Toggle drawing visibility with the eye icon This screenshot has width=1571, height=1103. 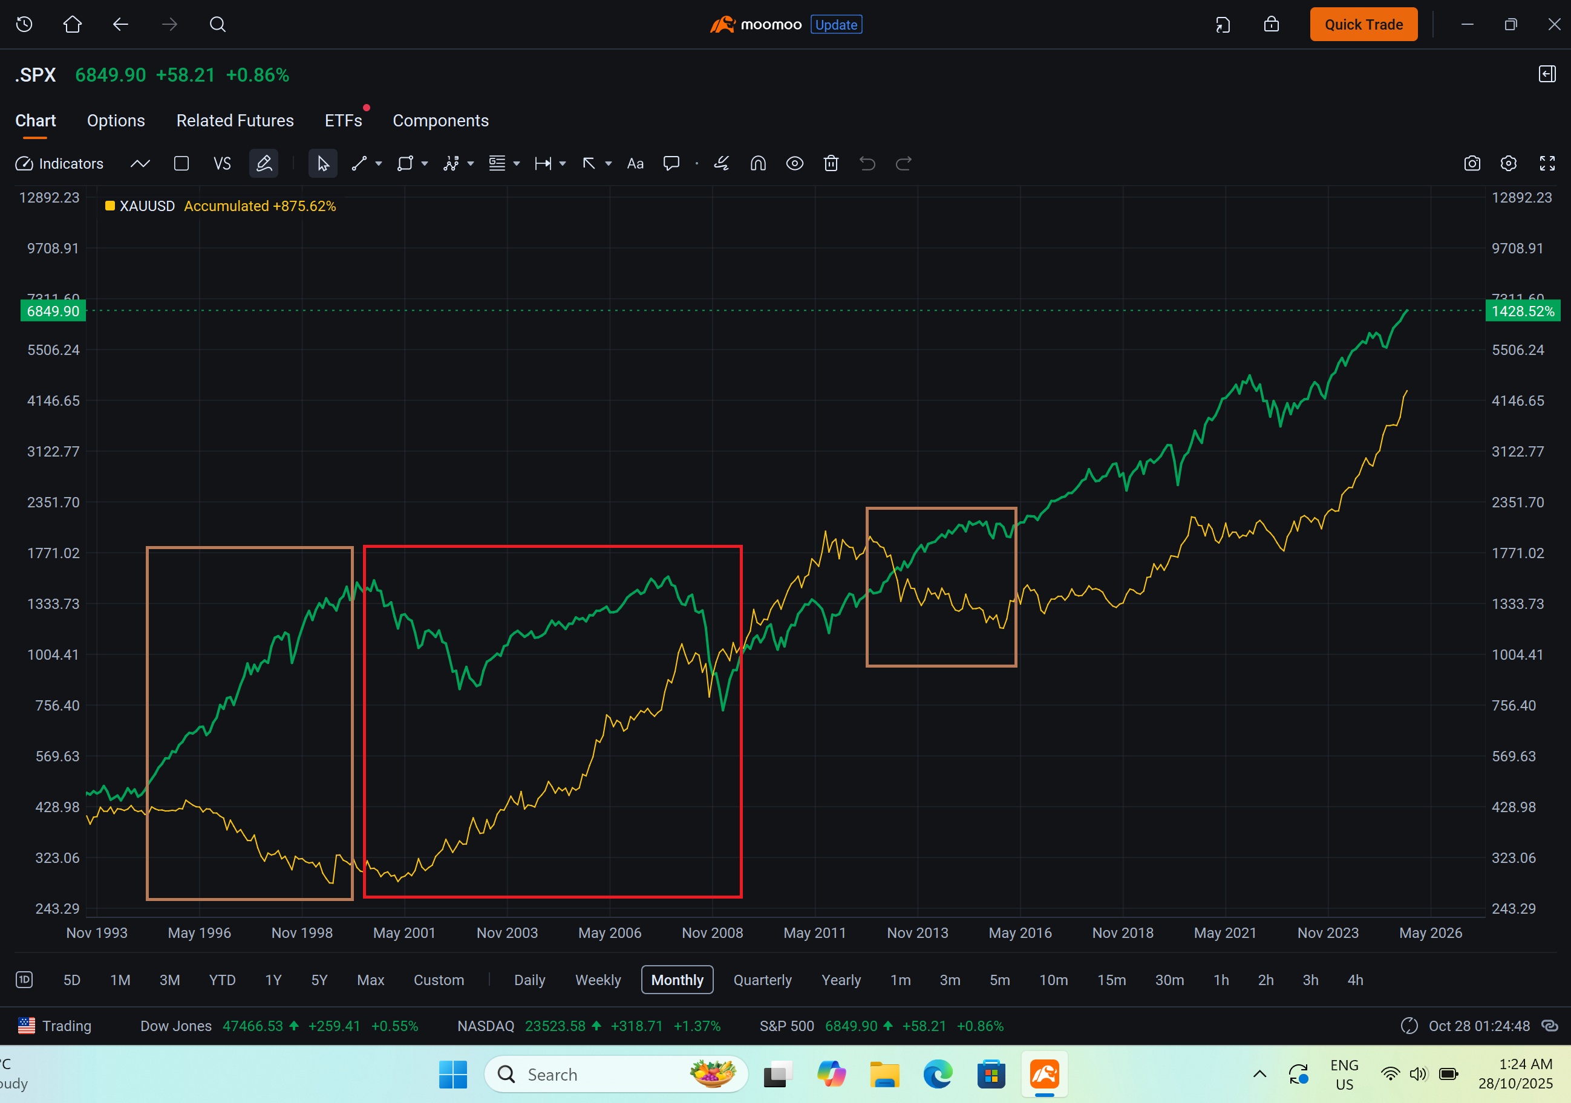pyautogui.click(x=794, y=163)
